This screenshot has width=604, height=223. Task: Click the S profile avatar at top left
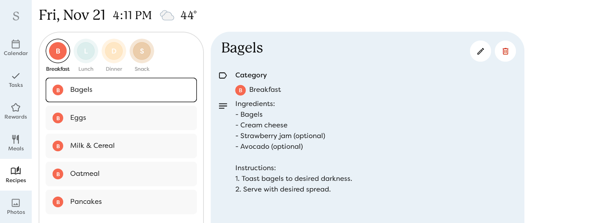15,15
